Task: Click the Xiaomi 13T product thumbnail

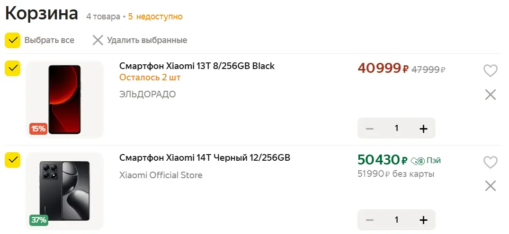Action: click(x=65, y=99)
